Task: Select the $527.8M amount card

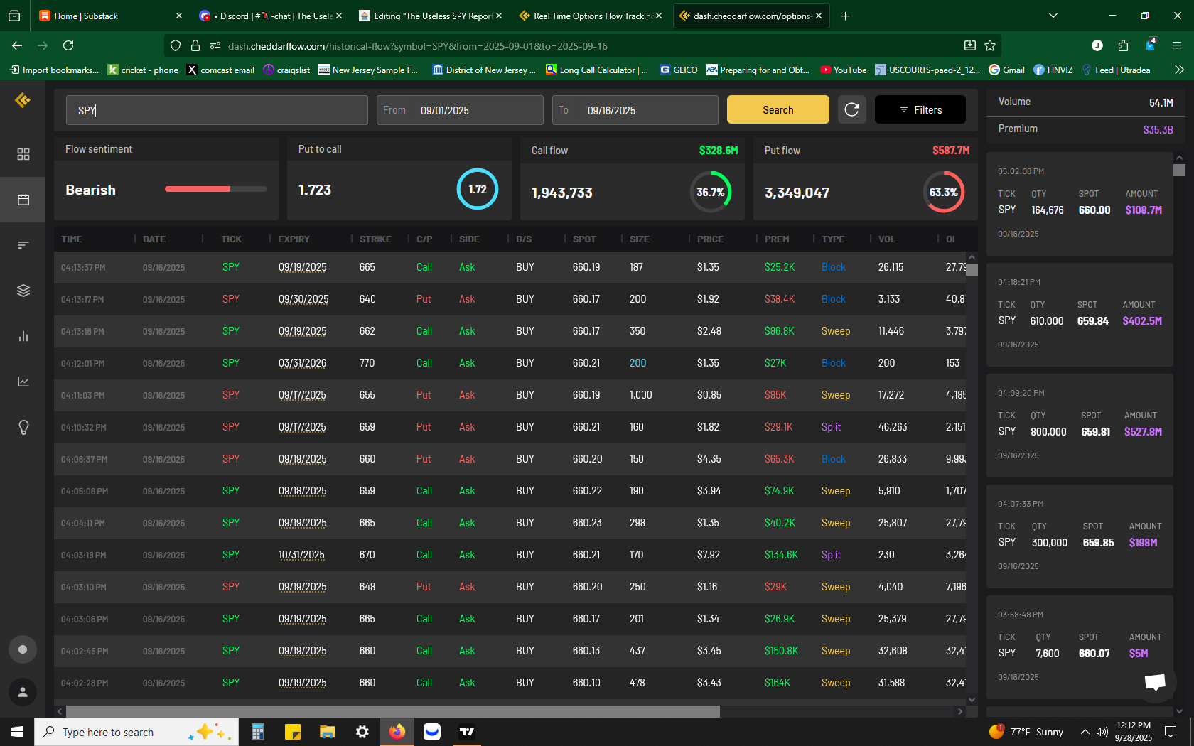Action: 1080,426
